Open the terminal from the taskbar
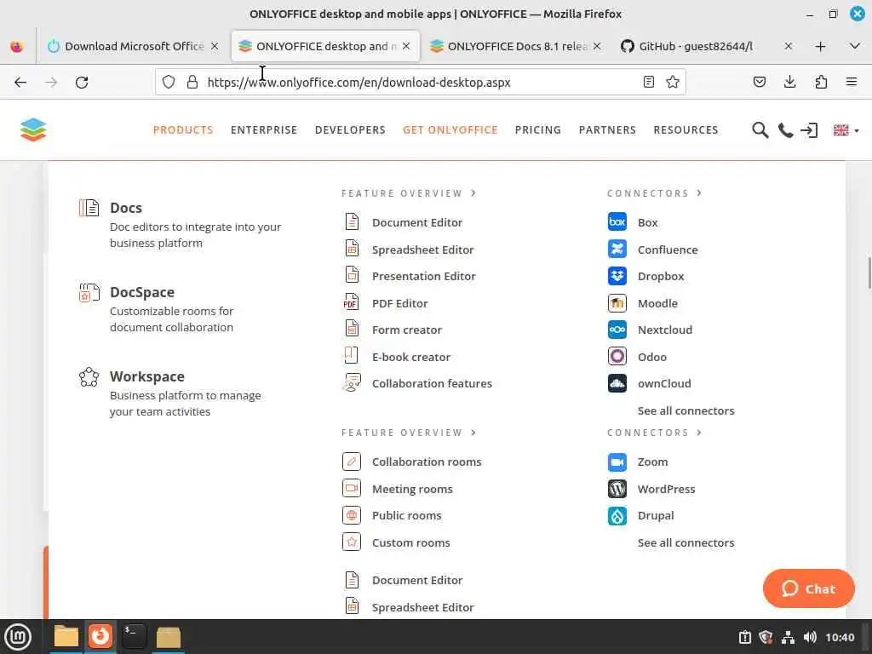The width and height of the screenshot is (872, 654). tap(134, 636)
